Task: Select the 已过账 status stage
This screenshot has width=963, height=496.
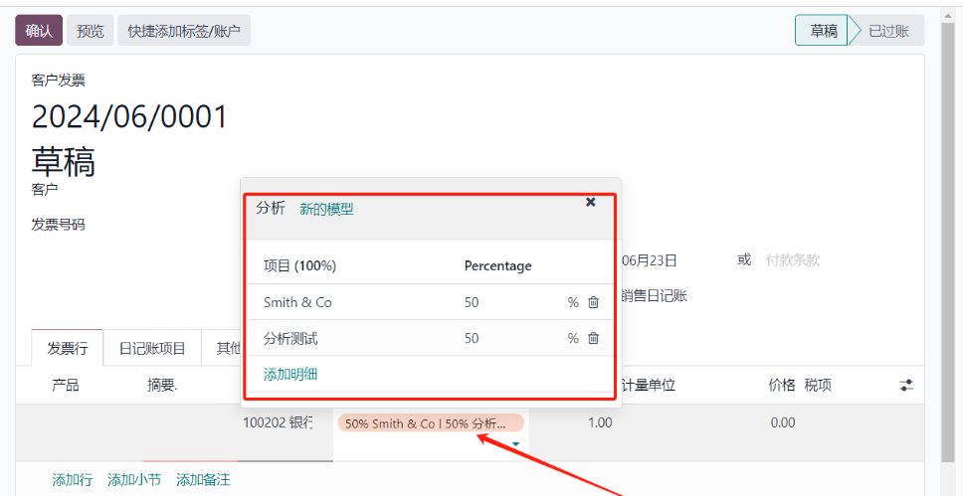Action: (x=888, y=31)
